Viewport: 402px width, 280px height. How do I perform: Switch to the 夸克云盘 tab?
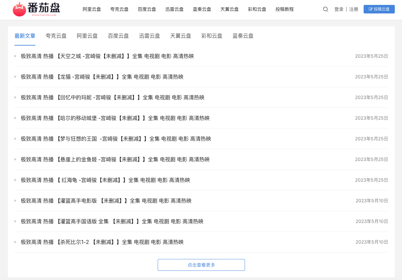click(x=56, y=36)
